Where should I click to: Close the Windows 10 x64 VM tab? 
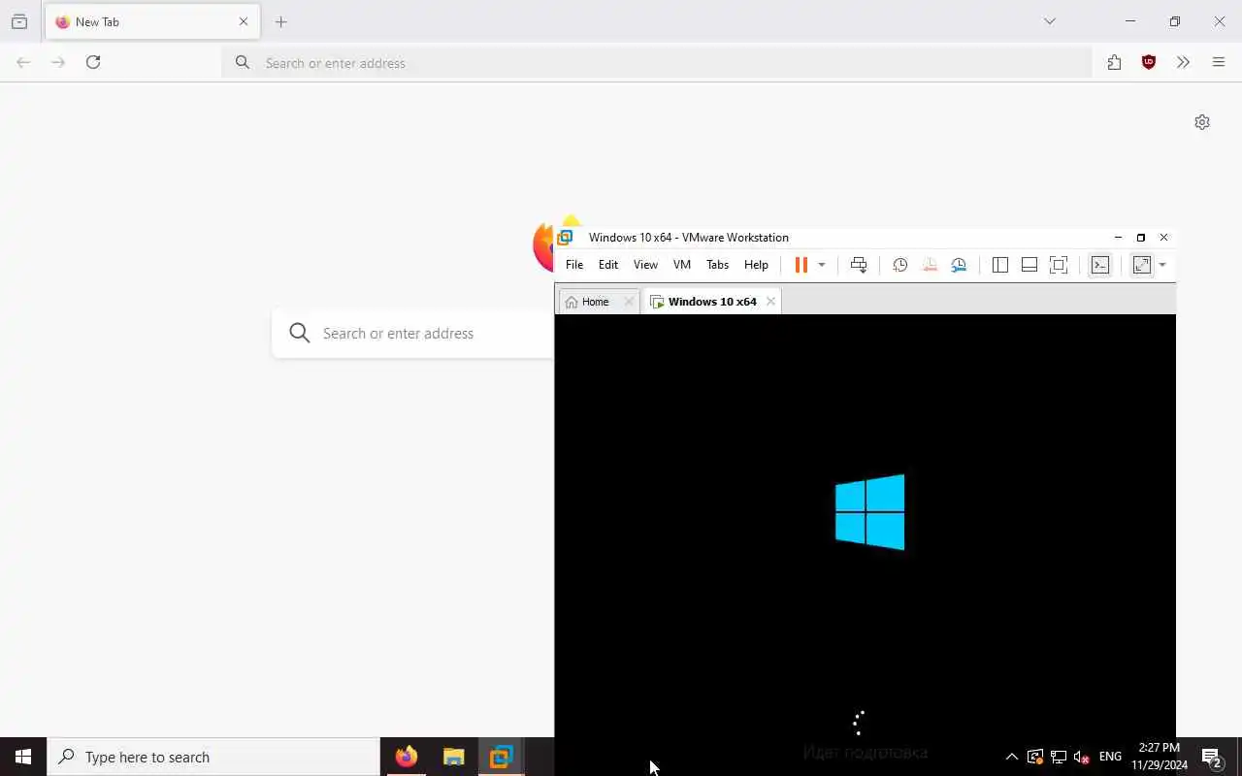[770, 302]
